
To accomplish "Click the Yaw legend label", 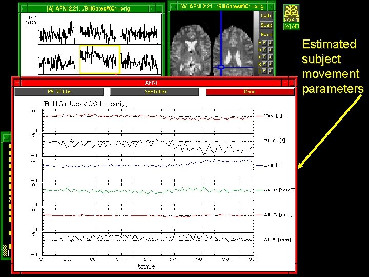I will (273, 116).
